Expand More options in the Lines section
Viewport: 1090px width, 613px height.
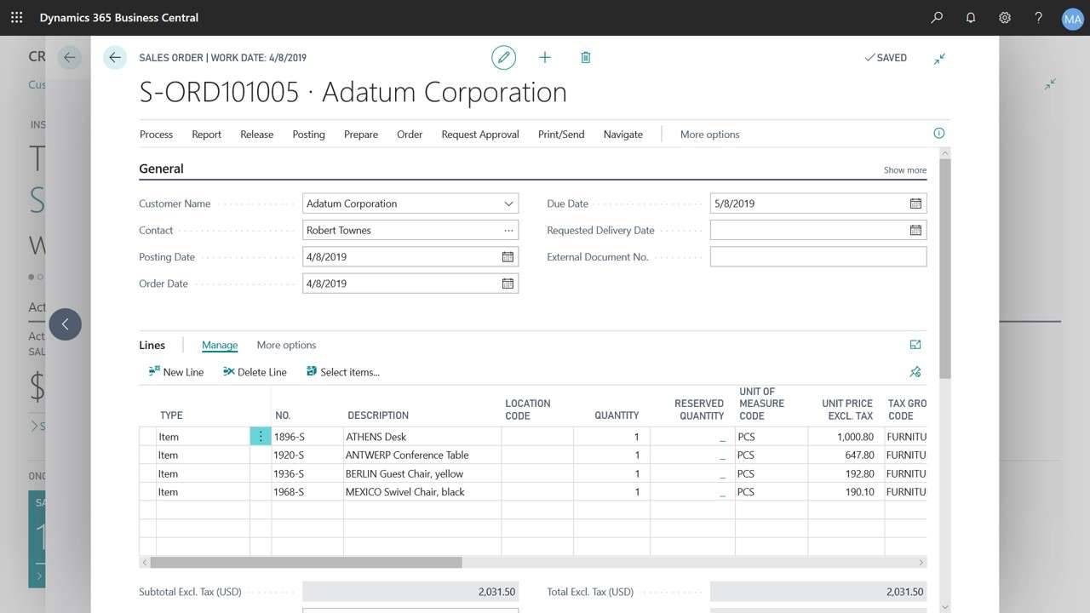[x=286, y=345]
